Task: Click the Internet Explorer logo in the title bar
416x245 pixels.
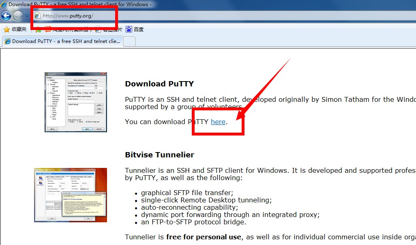Action: (4, 4)
